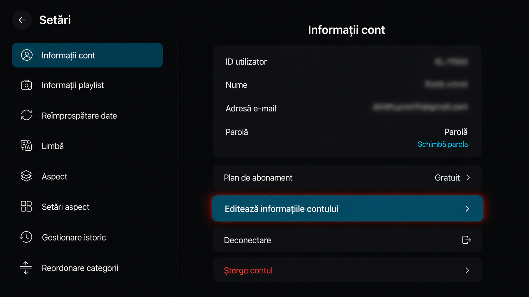Click the logout icon in Deconectare row
Viewport: 529px width, 297px height.
pyautogui.click(x=466, y=240)
